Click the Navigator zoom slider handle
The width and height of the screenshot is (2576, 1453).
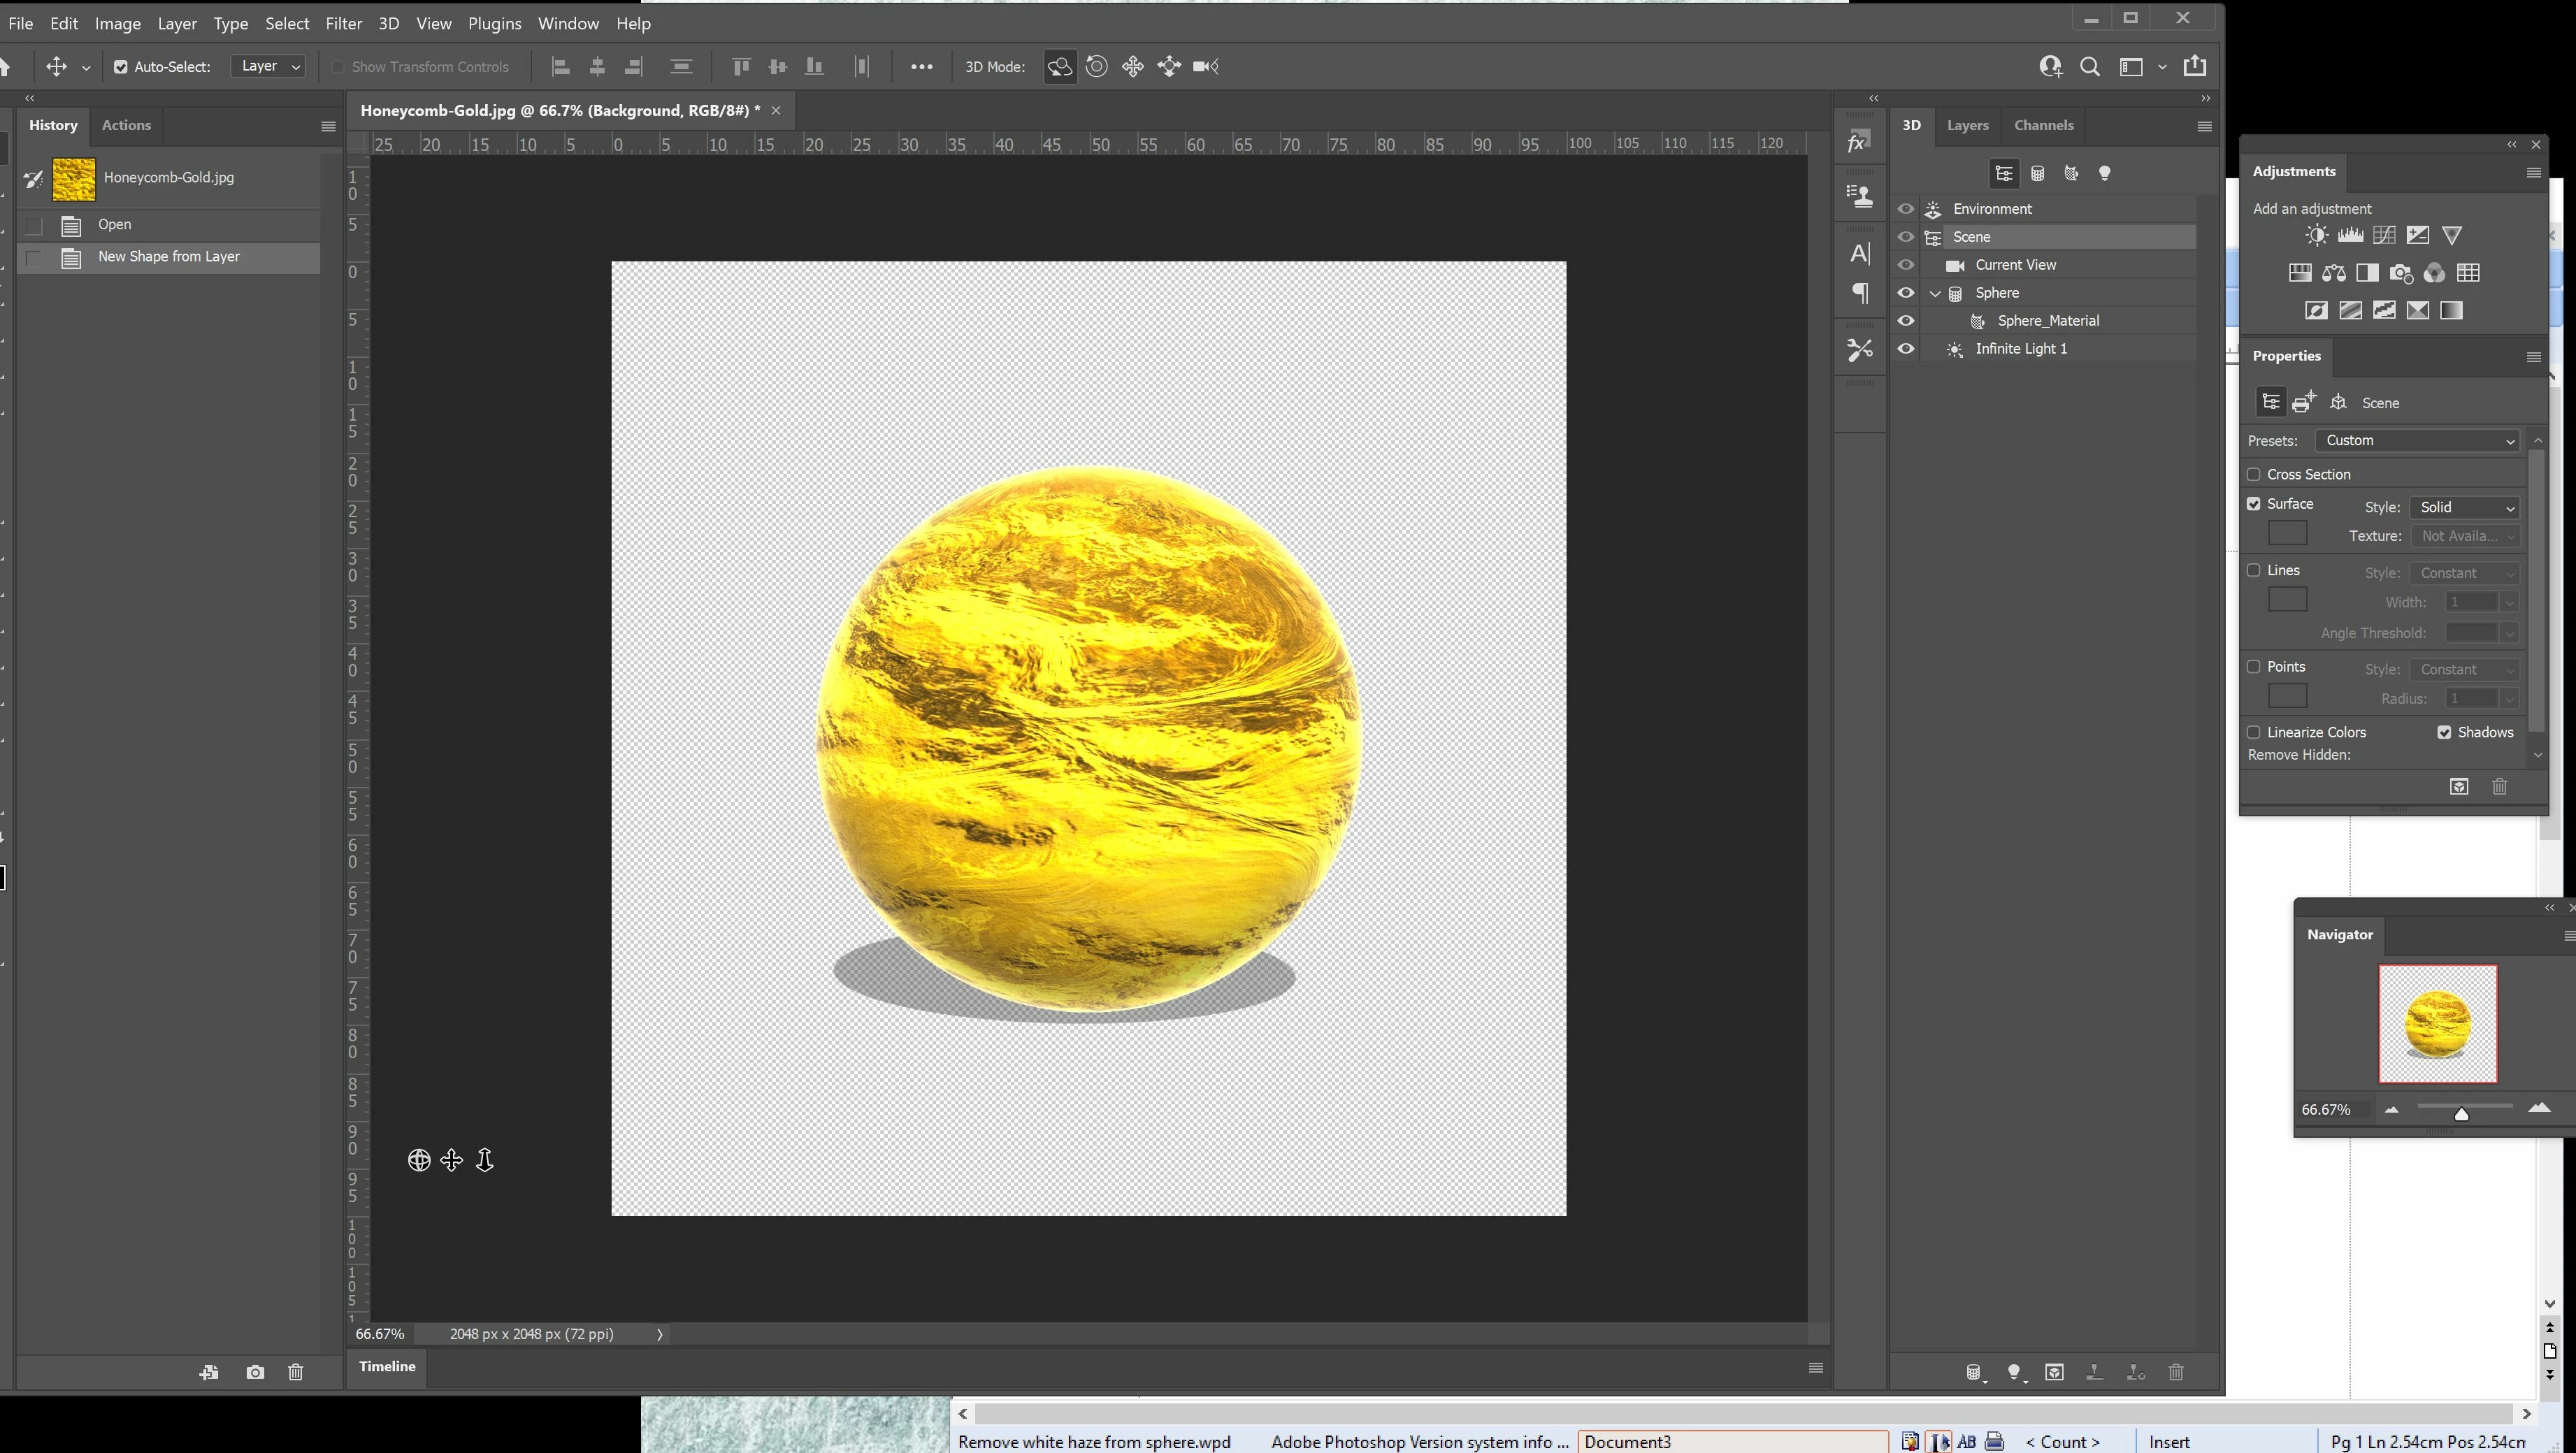[x=2461, y=1114]
